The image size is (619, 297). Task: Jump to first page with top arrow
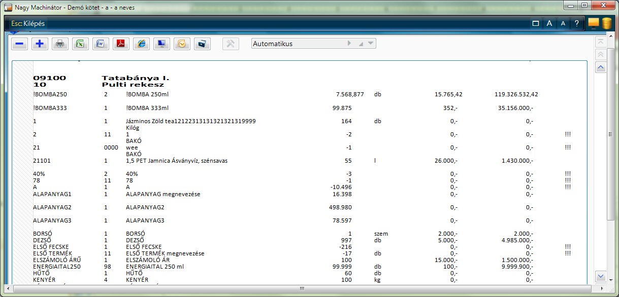(x=601, y=42)
